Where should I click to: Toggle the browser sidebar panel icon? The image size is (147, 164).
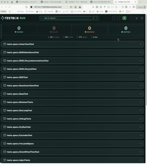point(122,7)
